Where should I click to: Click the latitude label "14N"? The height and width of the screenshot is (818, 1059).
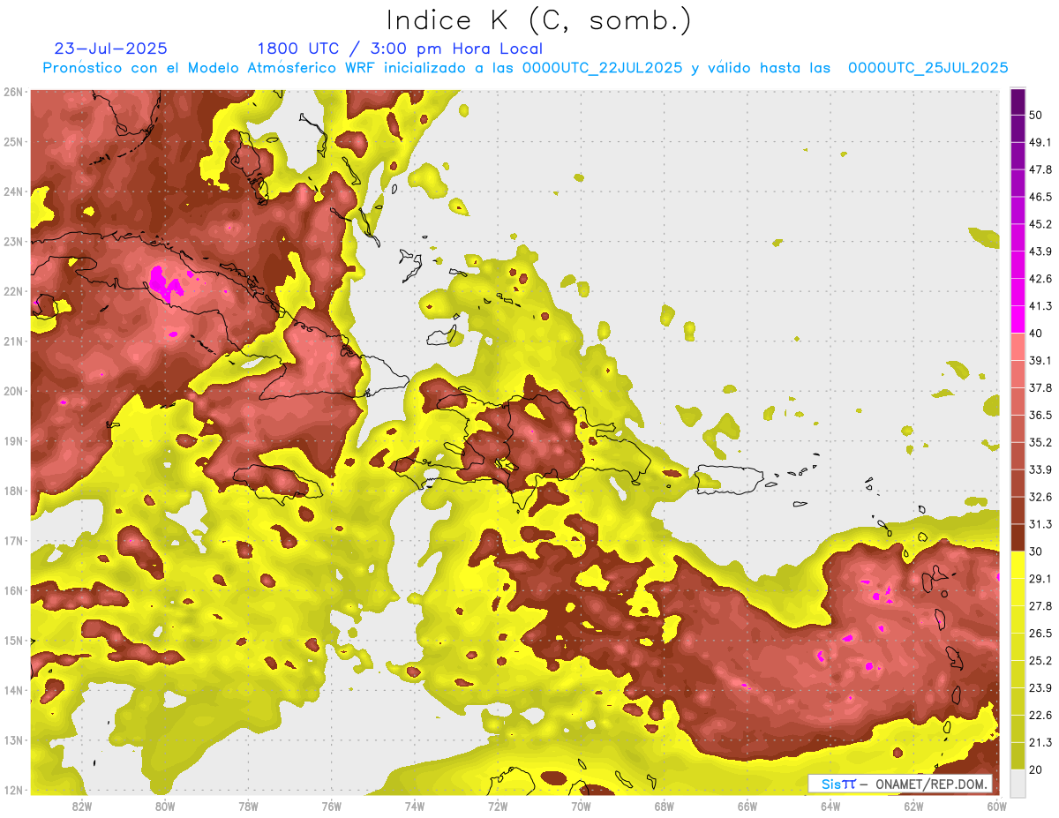[x=13, y=690]
